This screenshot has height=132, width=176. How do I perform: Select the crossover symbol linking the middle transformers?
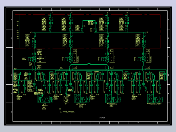(89, 64)
